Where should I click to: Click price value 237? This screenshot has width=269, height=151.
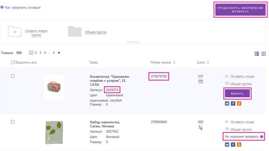201,76
